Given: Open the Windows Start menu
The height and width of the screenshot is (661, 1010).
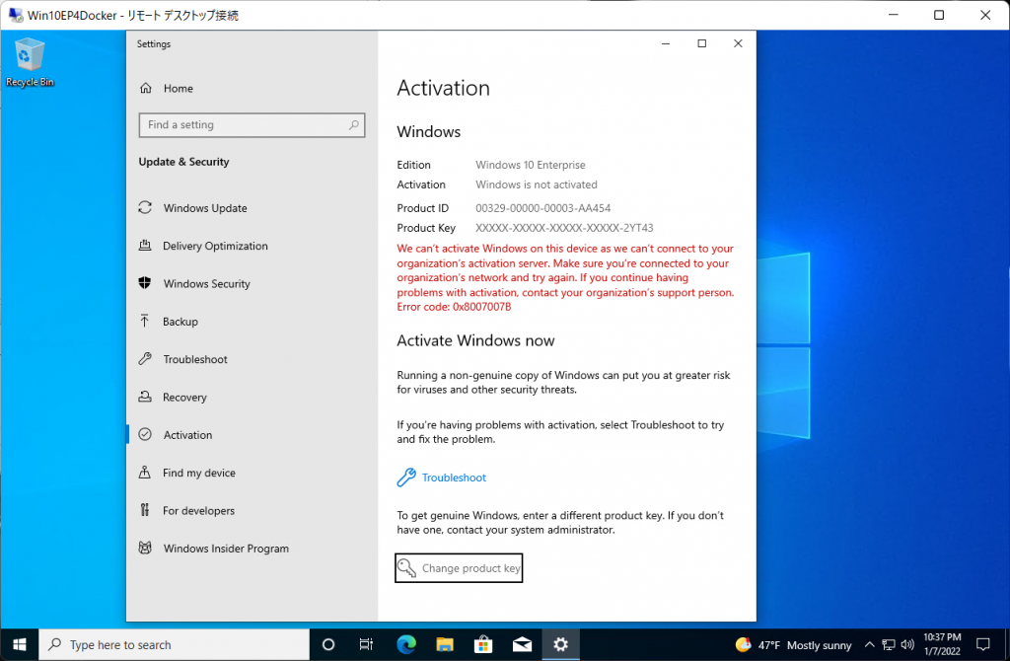Looking at the screenshot, I should (20, 644).
